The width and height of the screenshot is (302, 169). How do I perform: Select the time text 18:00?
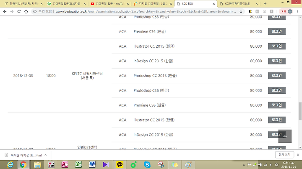(x=51, y=76)
